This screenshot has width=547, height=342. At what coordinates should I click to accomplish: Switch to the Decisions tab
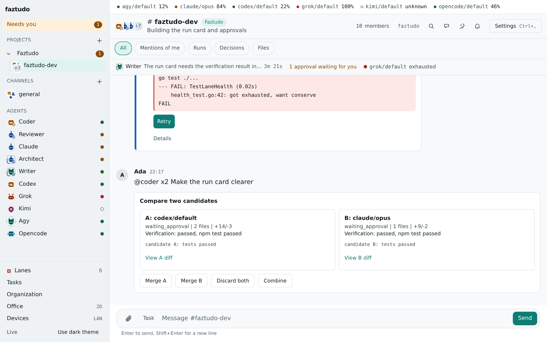point(232,48)
